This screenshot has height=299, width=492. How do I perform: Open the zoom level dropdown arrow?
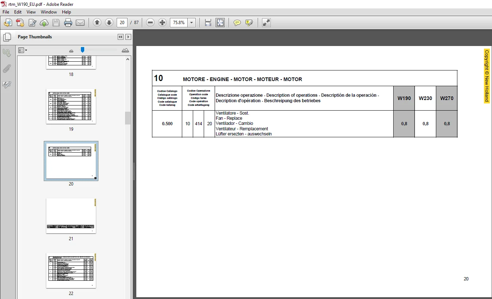[x=192, y=23]
